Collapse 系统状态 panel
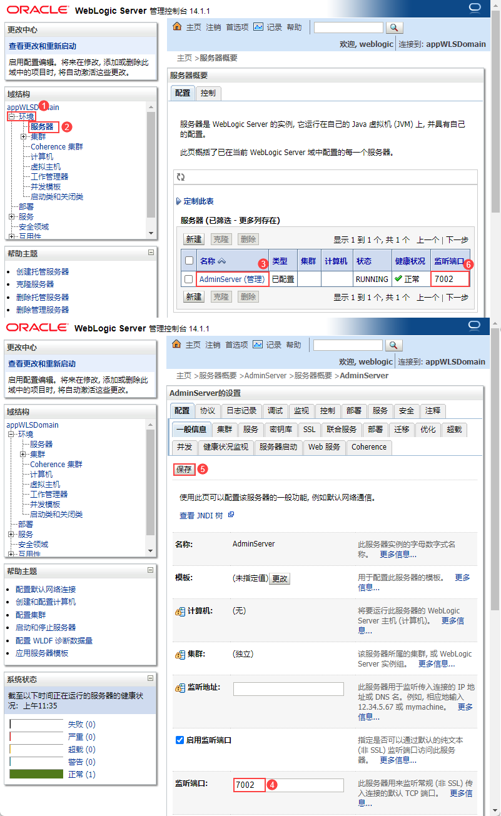Viewport: 501px width, 816px height. point(150,678)
